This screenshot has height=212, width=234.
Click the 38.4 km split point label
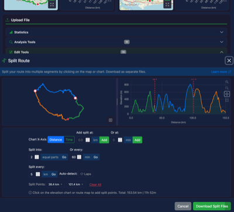(54, 184)
